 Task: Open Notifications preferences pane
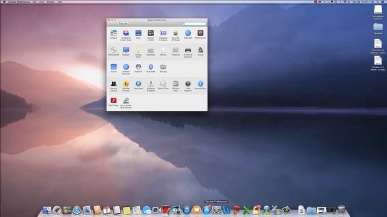200,34
